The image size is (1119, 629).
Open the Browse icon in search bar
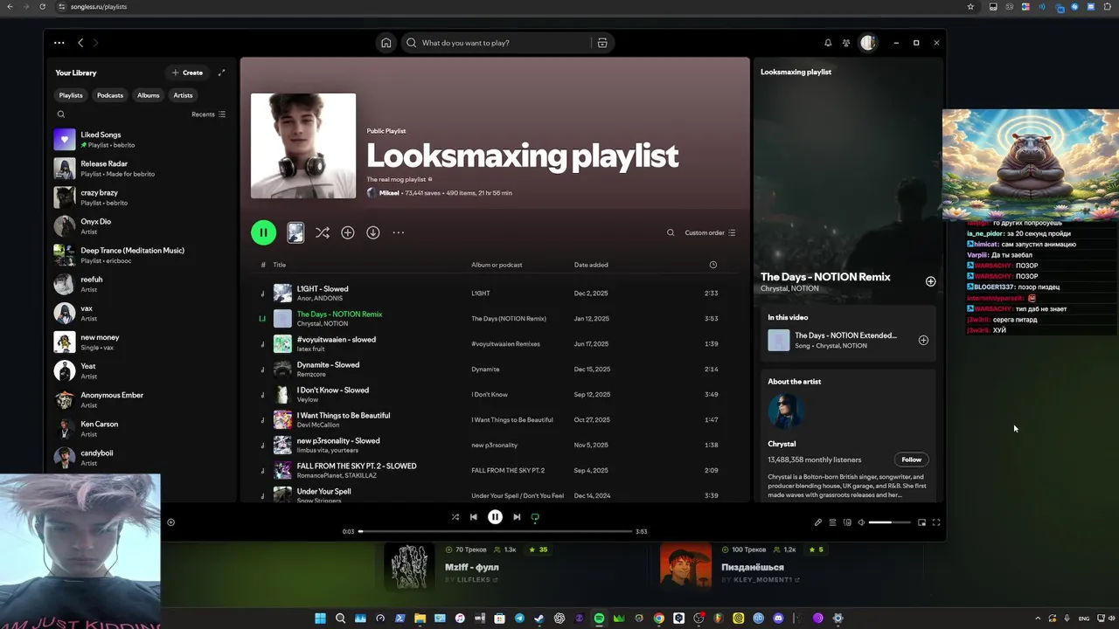pyautogui.click(x=602, y=43)
